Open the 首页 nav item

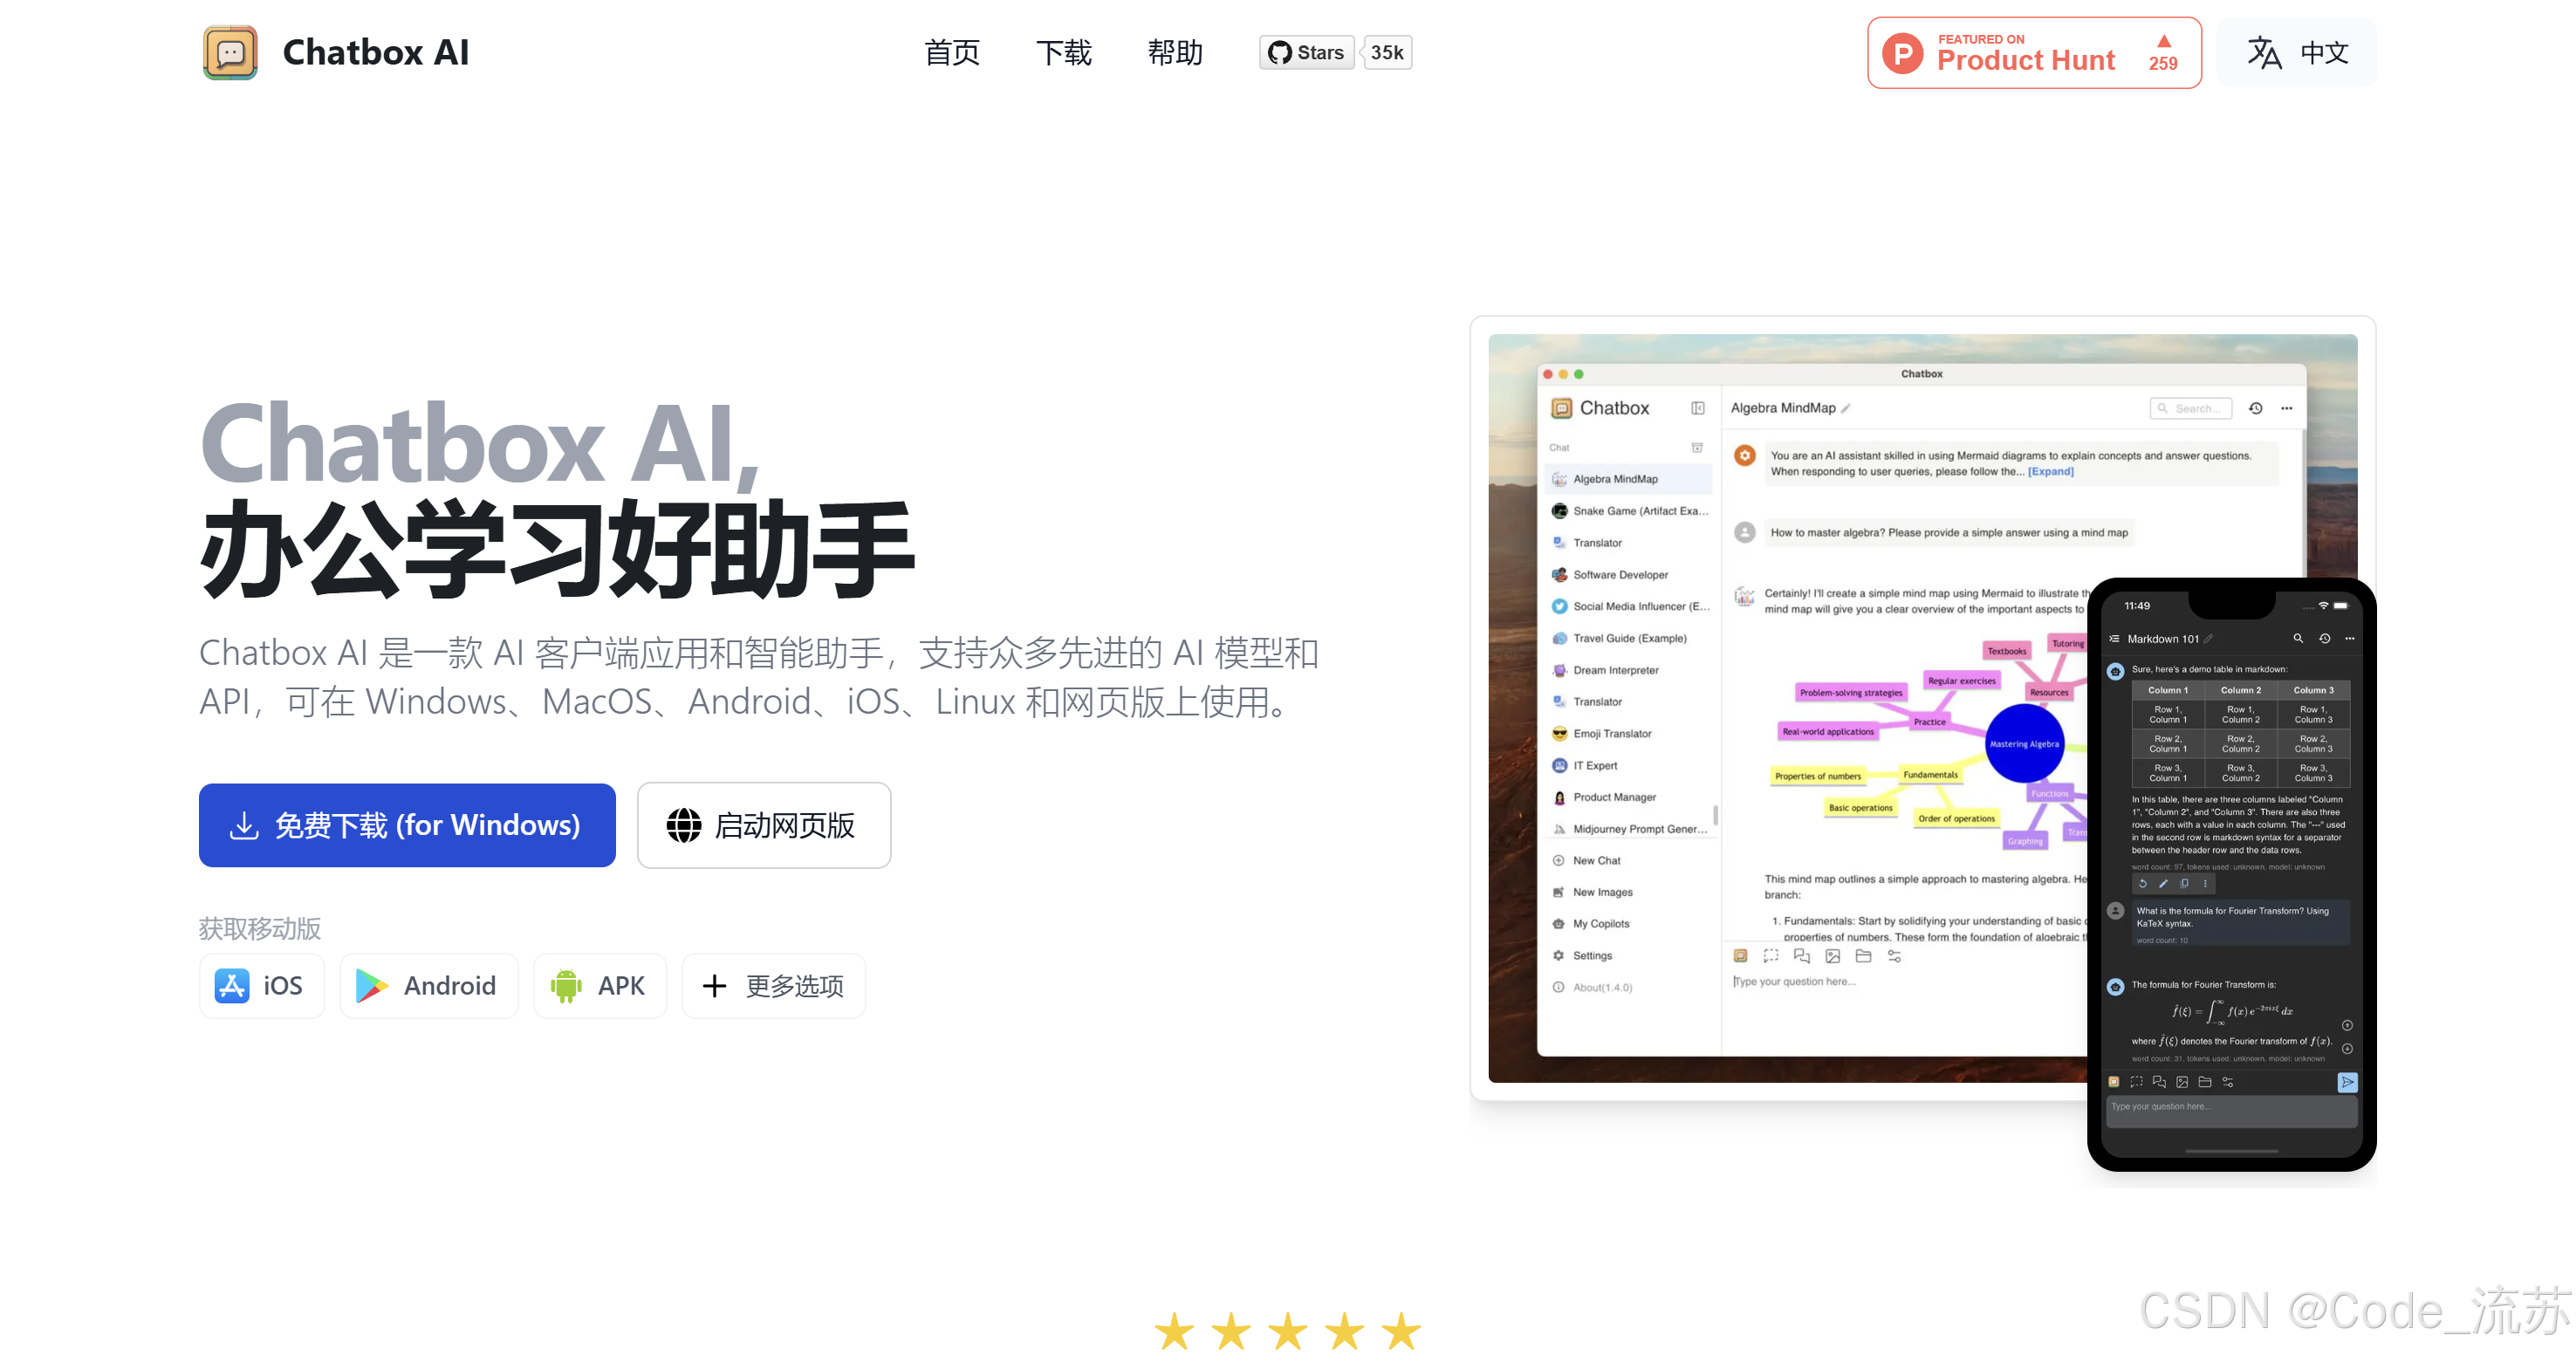pos(951,52)
